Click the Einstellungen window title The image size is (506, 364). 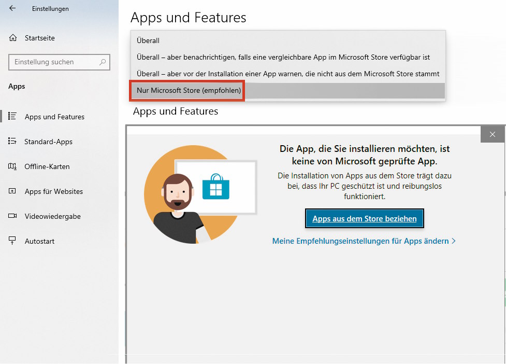point(50,9)
